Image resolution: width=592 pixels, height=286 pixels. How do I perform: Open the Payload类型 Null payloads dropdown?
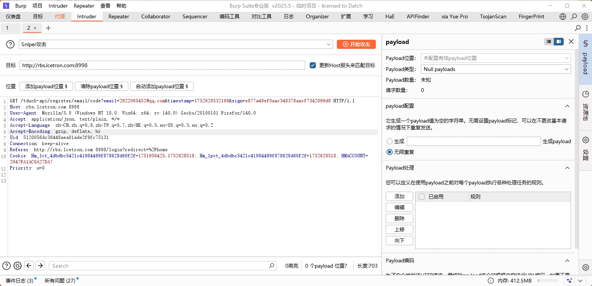point(496,69)
